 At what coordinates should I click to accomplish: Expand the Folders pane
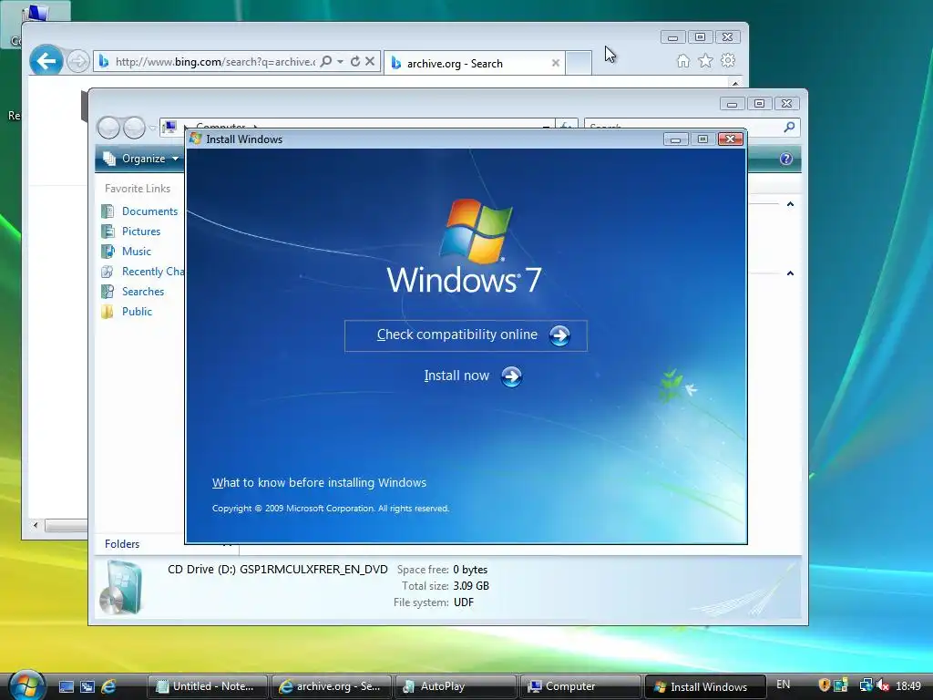(122, 544)
